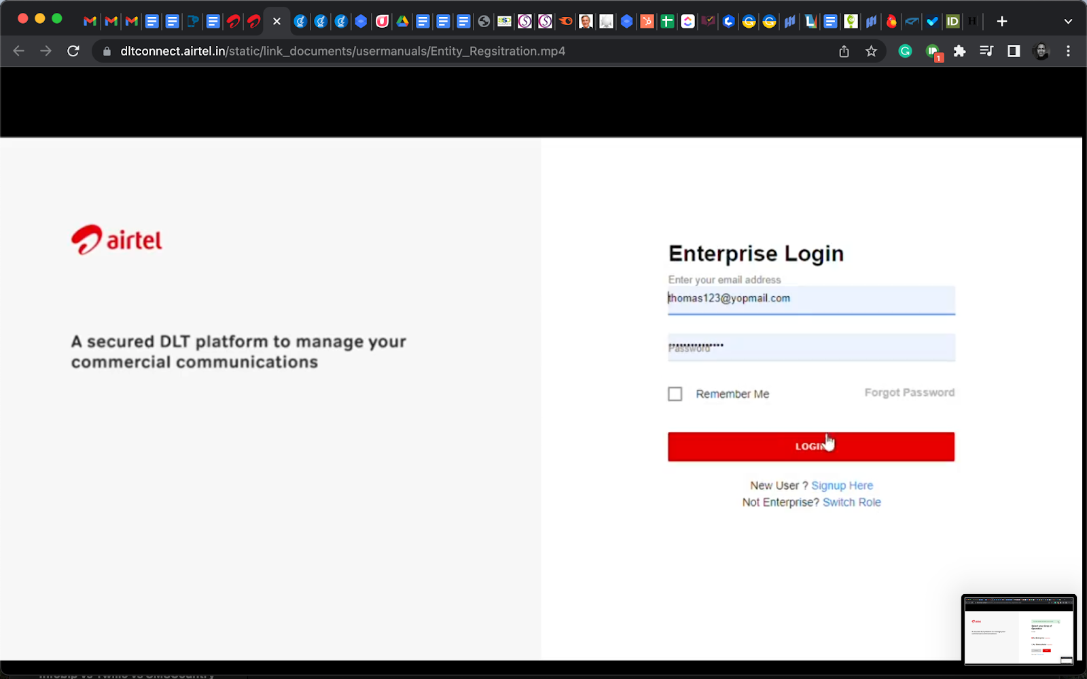Click the red LOGIN button
The width and height of the screenshot is (1087, 679).
point(811,447)
